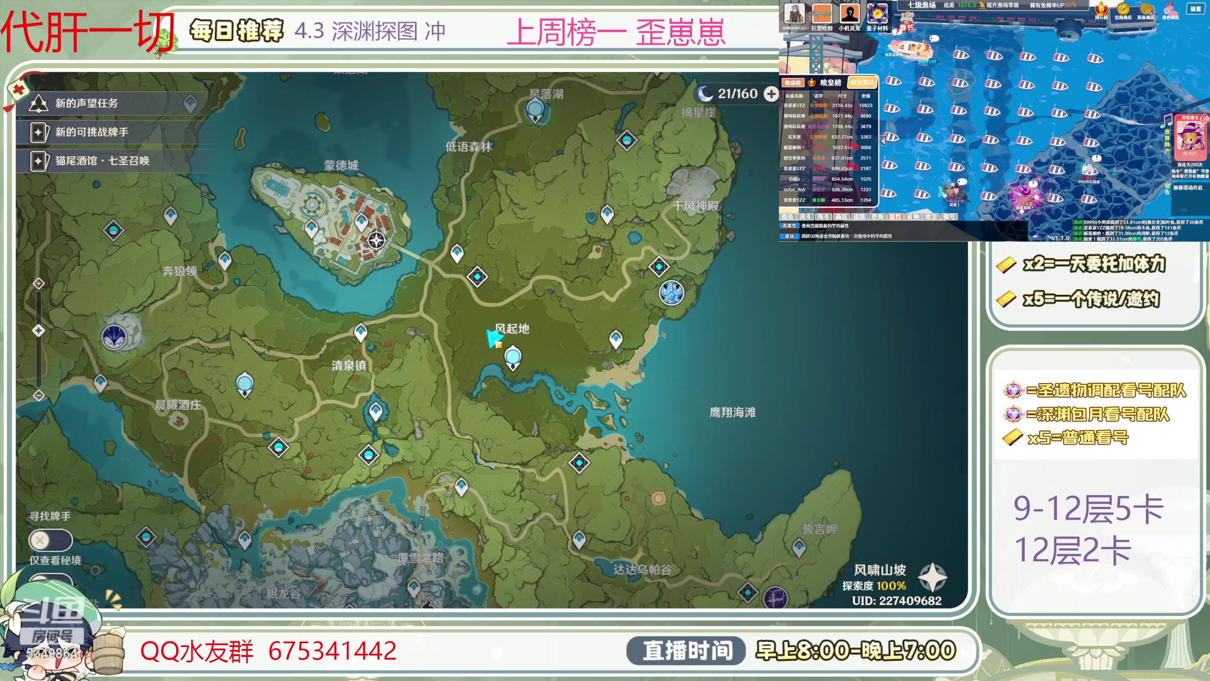Select the domain diamond southeast of 晨曦酒庄
Viewport: 1210px width, 681px height.
tap(278, 447)
